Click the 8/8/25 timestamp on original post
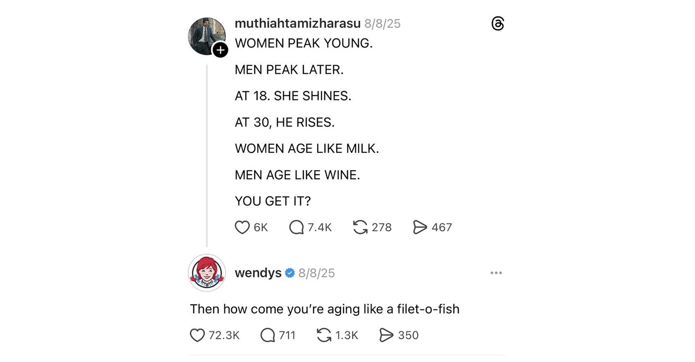The width and height of the screenshot is (695, 362). (x=382, y=24)
